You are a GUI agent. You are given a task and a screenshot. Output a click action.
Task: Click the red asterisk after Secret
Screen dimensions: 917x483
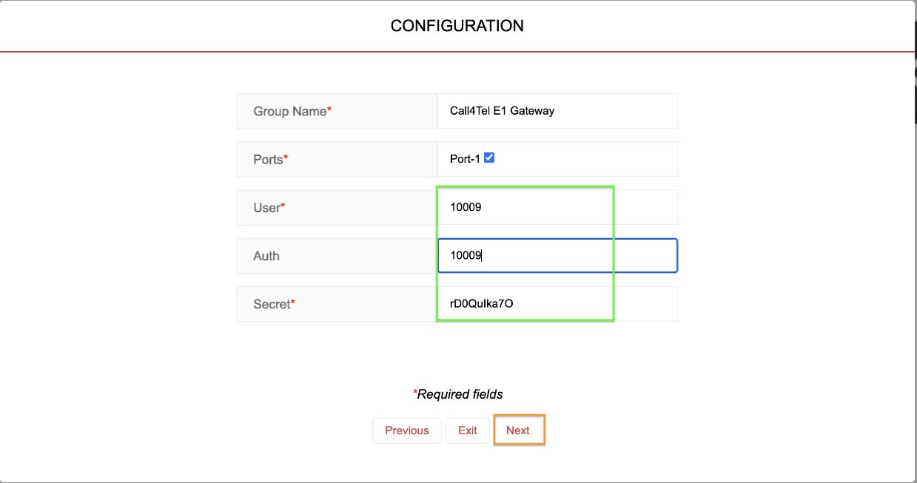tap(293, 303)
